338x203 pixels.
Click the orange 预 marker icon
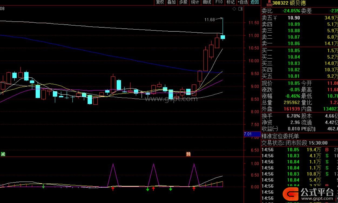[x=188, y=154]
